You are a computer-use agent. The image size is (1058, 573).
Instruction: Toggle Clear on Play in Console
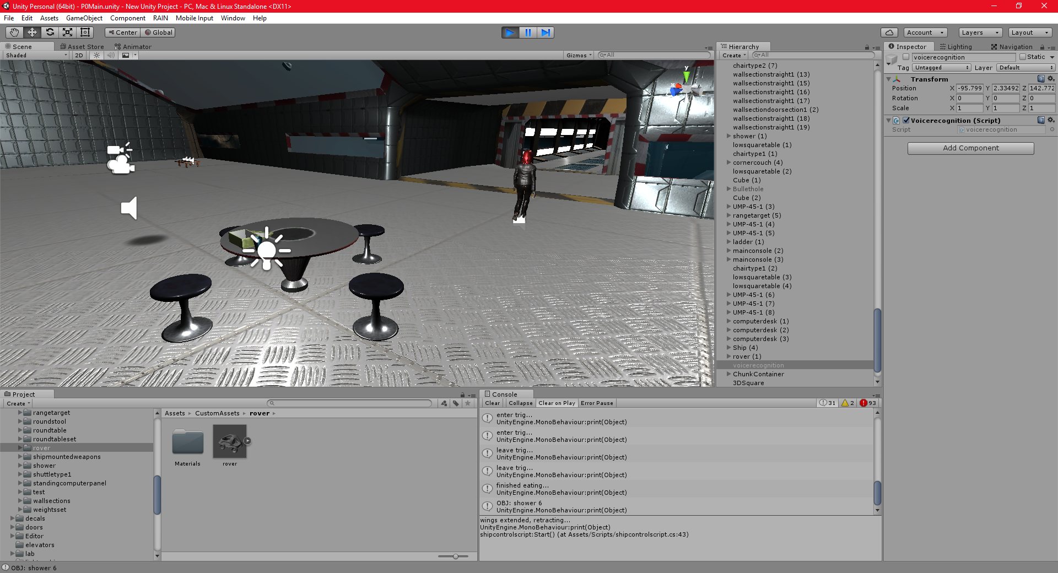click(557, 403)
